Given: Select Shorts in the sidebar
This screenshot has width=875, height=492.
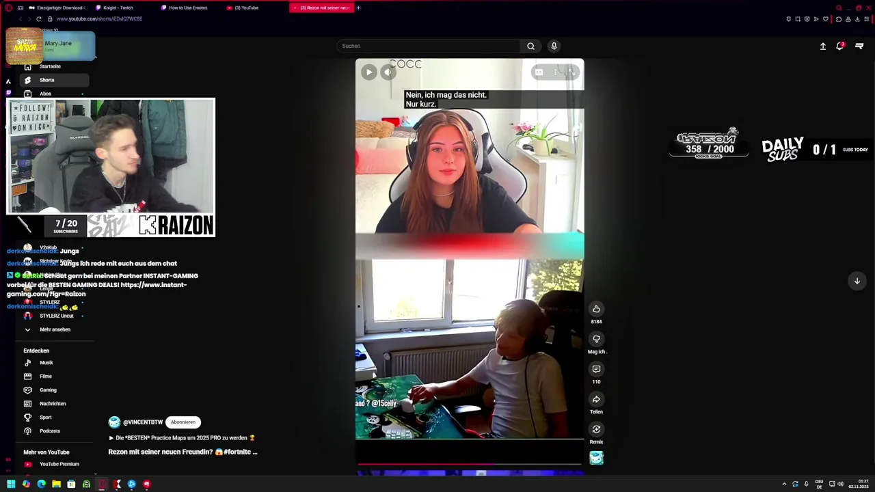Looking at the screenshot, I should (55, 80).
